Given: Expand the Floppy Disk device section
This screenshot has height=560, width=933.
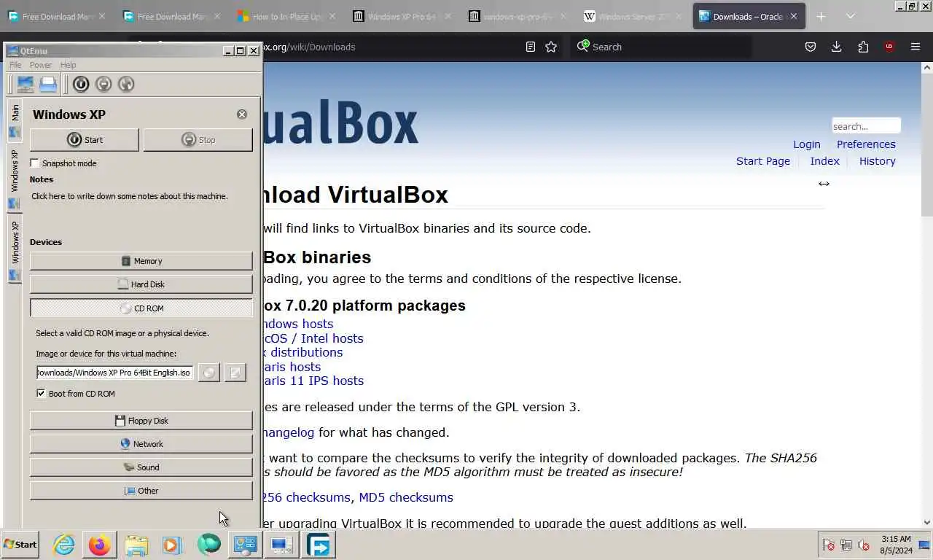Looking at the screenshot, I should [141, 421].
